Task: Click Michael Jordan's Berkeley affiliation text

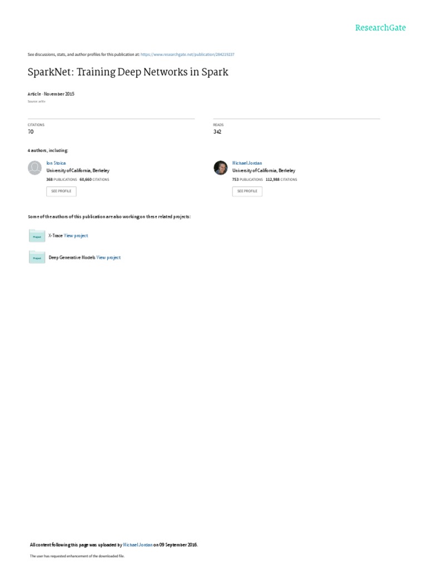Action: pyautogui.click(x=264, y=170)
